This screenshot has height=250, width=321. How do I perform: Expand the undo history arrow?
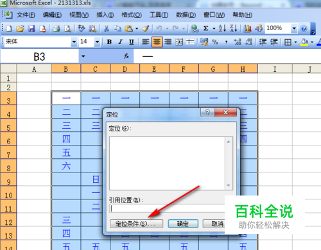coord(168,28)
